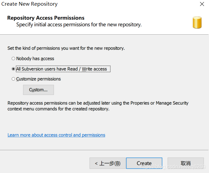The image size is (209, 173).
Task: Open the Custom... permissions button
Action: point(39,90)
